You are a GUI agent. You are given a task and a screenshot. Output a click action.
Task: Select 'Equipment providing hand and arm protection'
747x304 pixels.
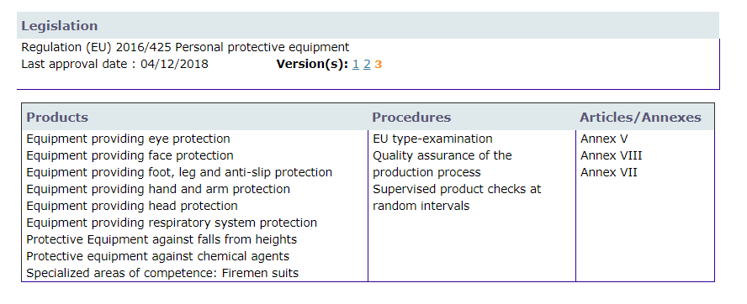[158, 189]
